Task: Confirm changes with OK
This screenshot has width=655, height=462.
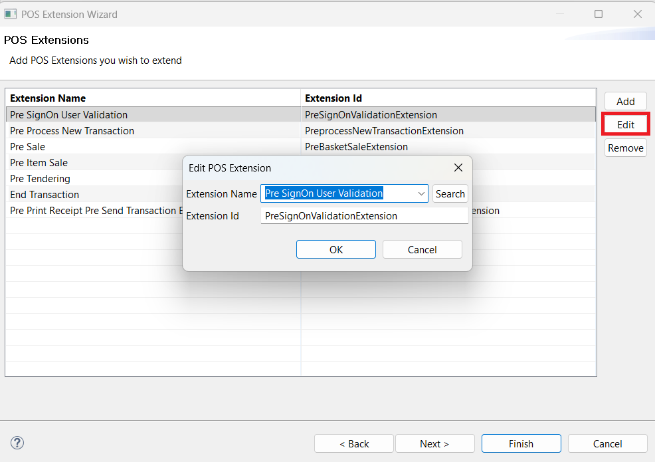Action: tap(335, 249)
